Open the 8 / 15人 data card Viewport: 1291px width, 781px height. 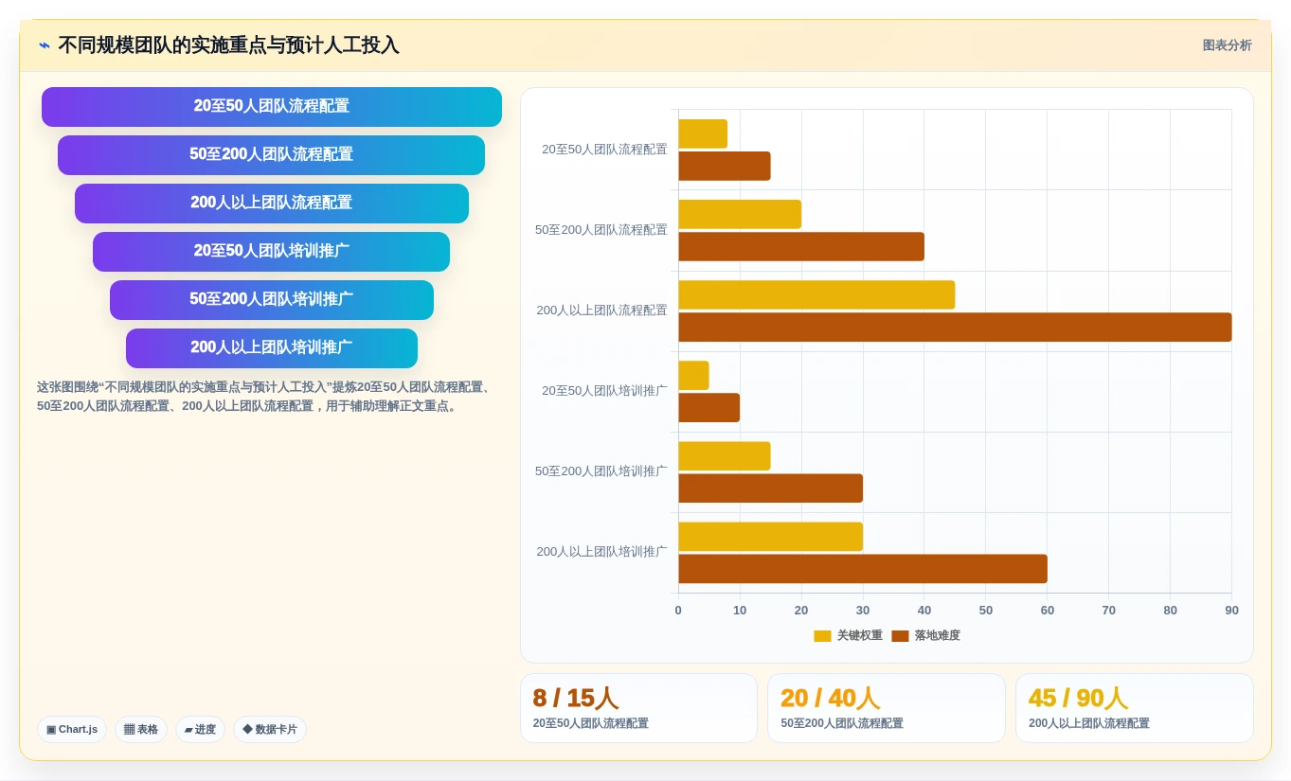coord(638,708)
